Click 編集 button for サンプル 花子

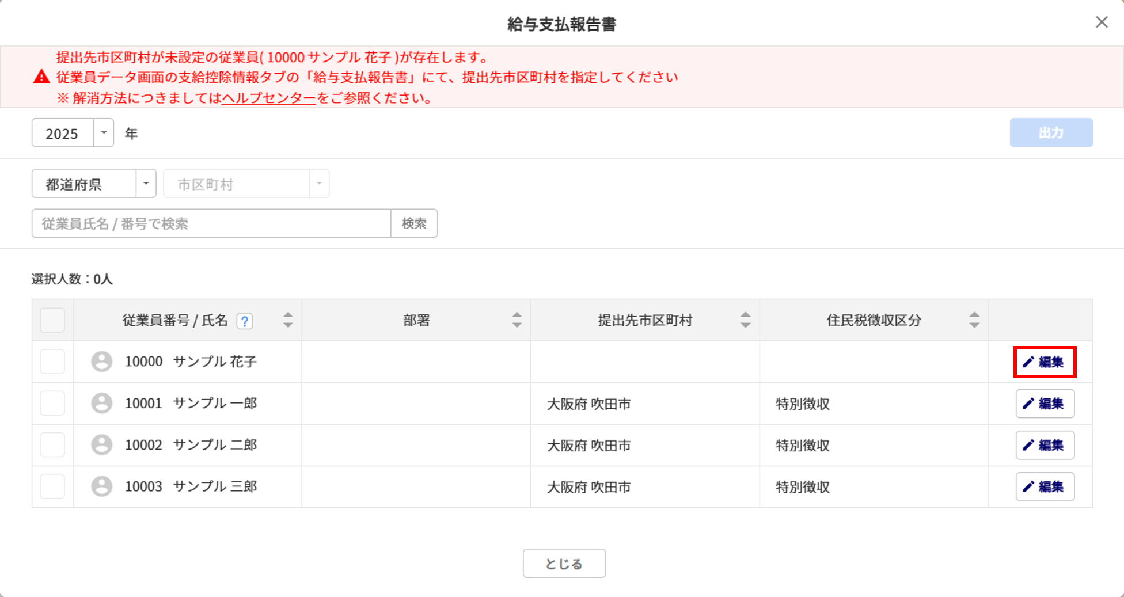click(1045, 362)
